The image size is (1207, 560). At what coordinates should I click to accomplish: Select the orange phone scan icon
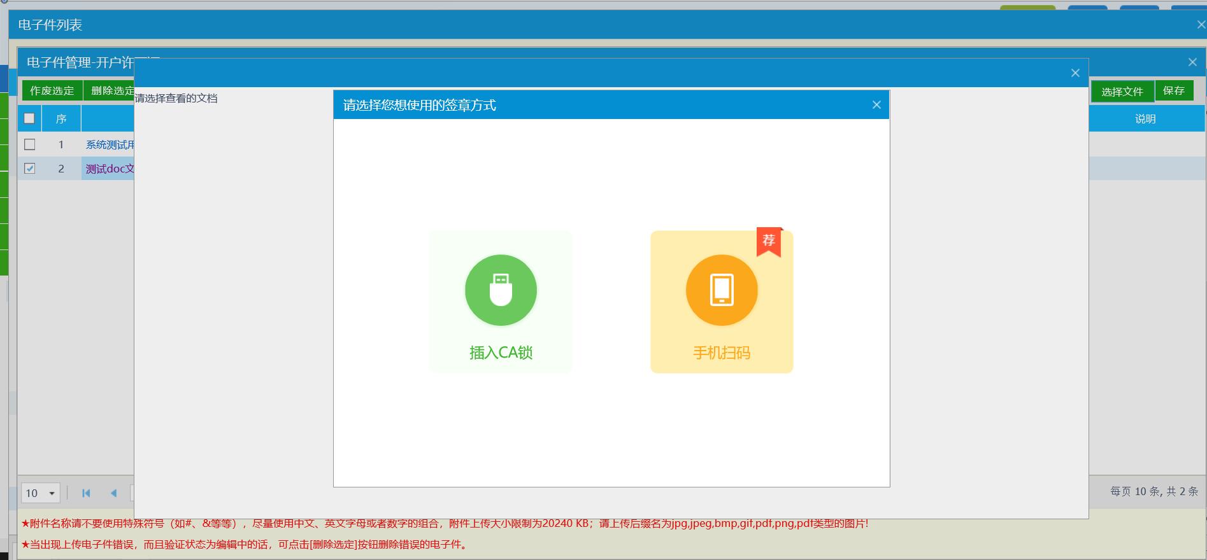click(x=721, y=290)
